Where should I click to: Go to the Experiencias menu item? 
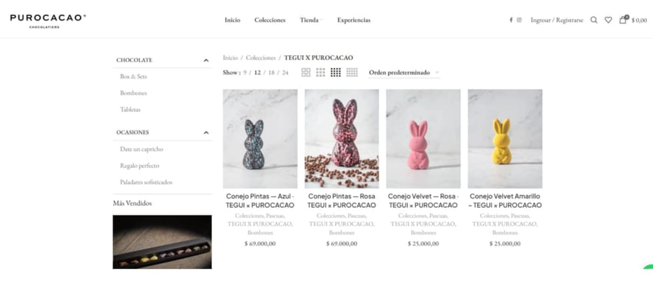354,20
